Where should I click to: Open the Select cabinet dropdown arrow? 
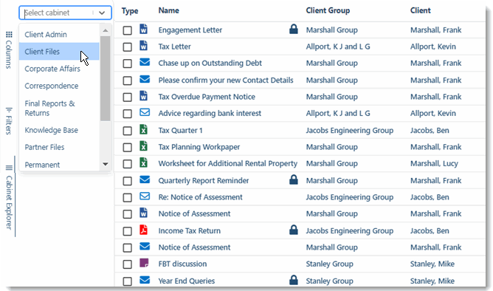pyautogui.click(x=102, y=13)
